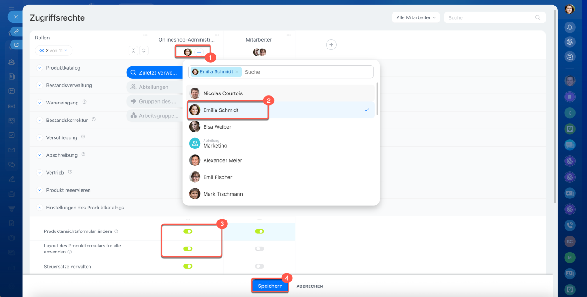Open the '2 von 11' visible roles selector
The height and width of the screenshot is (297, 587).
54,50
